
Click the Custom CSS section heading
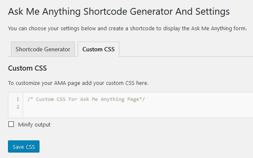(x=27, y=68)
